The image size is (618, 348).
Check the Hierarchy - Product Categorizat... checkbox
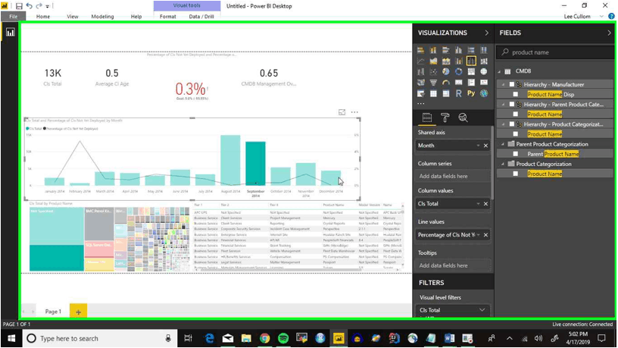tap(511, 124)
